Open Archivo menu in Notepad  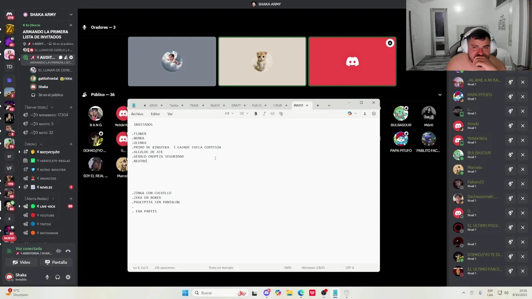137,114
